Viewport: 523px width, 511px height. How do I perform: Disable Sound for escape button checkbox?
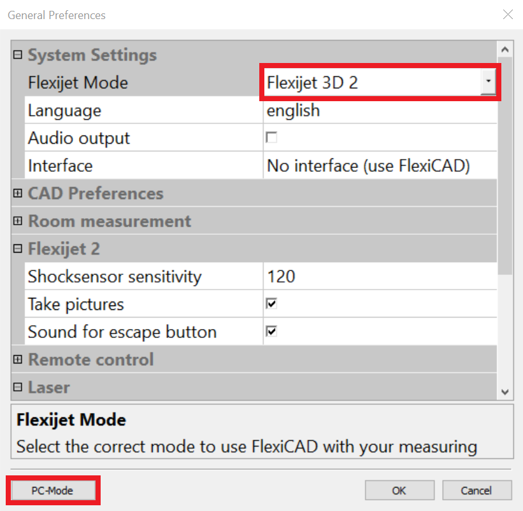tap(271, 332)
